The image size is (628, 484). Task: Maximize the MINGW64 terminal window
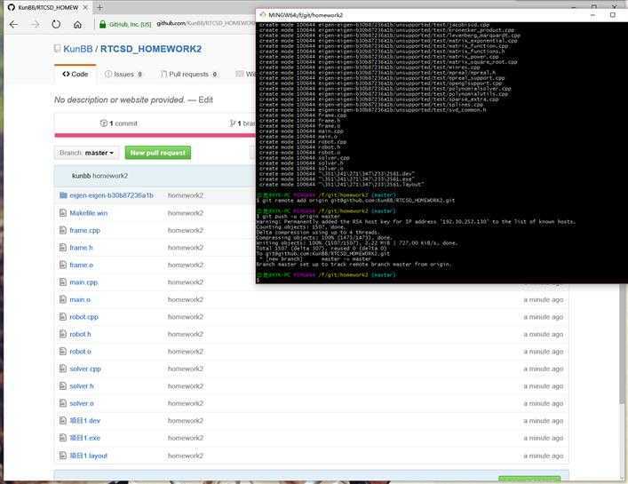612,15
